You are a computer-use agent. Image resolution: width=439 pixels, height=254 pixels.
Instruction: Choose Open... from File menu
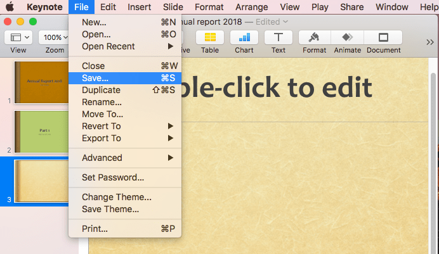point(125,34)
